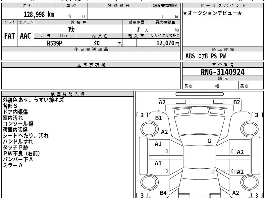The height and width of the screenshot is (198, 265).
Task: Click the 乗車定員 header
Action: (x=136, y=22)
